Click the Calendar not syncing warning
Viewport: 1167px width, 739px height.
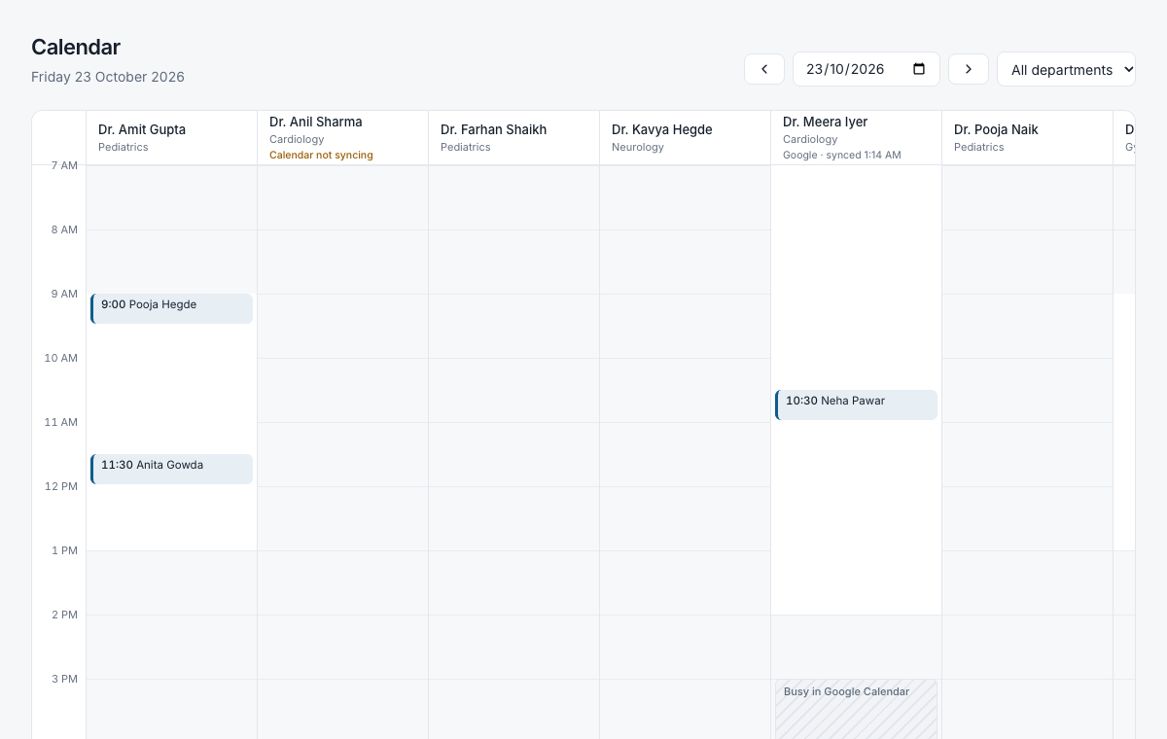(321, 156)
